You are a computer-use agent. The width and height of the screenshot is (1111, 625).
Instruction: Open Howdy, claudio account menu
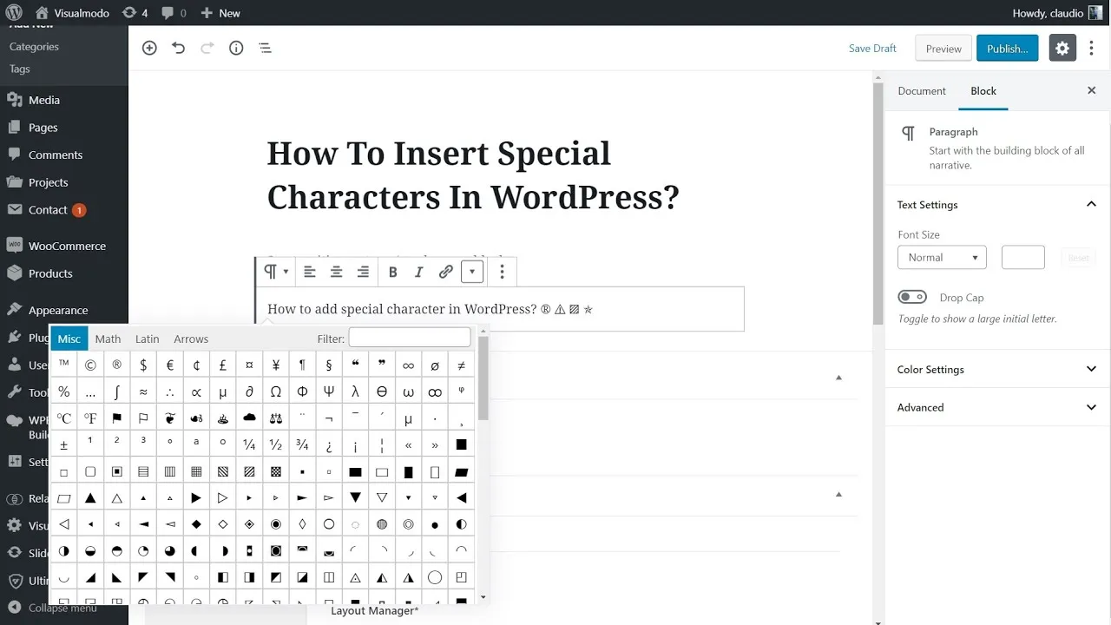1057,13
